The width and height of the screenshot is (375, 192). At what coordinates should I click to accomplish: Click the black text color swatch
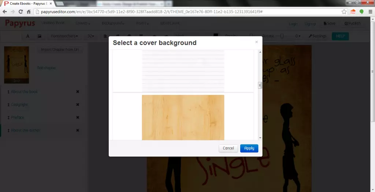pyautogui.click(x=216, y=36)
